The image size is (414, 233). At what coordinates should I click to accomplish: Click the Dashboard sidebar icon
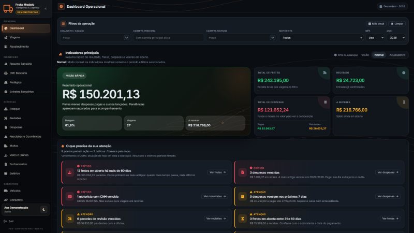point(6,28)
